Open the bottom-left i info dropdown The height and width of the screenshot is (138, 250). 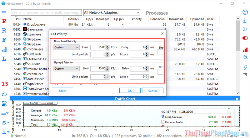point(6,132)
